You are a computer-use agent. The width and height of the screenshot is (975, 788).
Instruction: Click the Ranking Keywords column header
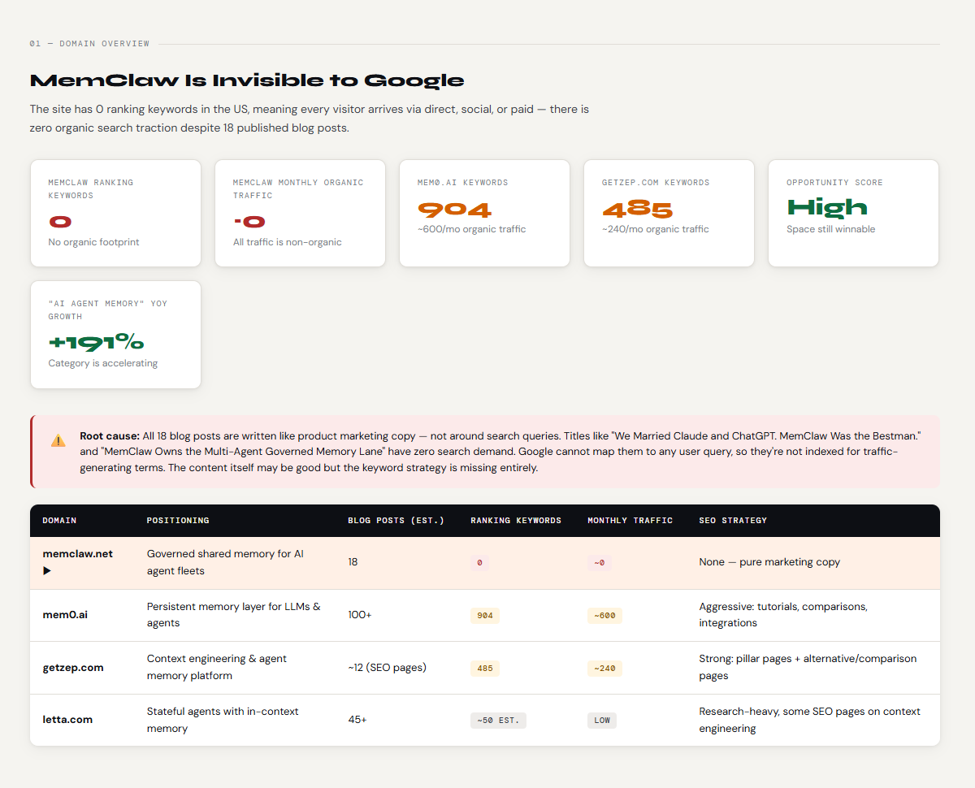point(516,521)
